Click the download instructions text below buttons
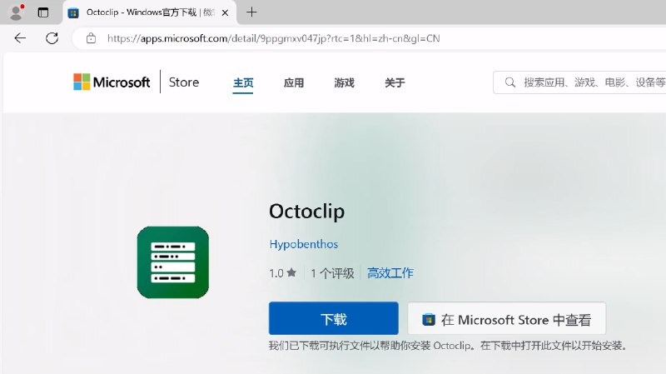666x374 pixels. pos(448,346)
